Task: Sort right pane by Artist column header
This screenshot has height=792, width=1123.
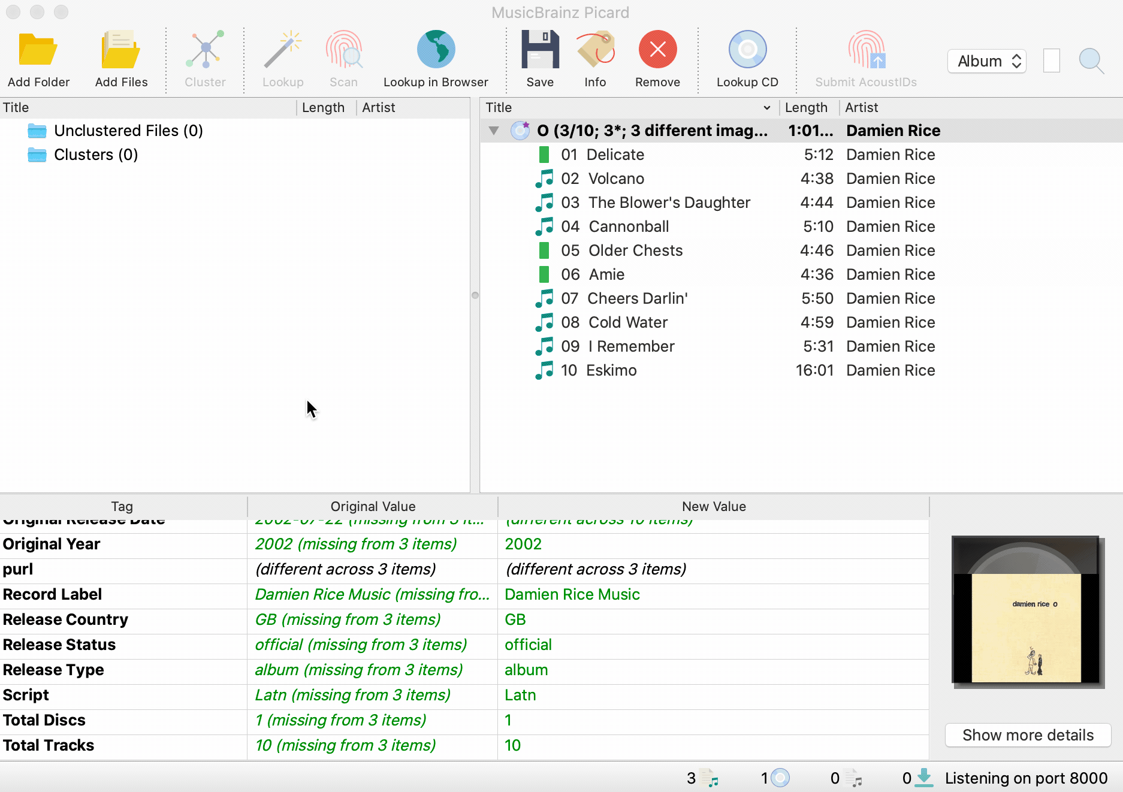Action: click(x=861, y=108)
